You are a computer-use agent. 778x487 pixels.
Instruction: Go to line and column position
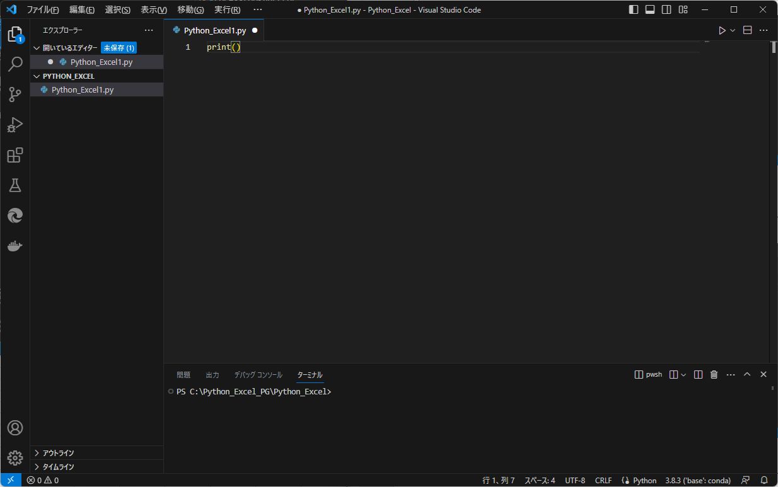(499, 480)
